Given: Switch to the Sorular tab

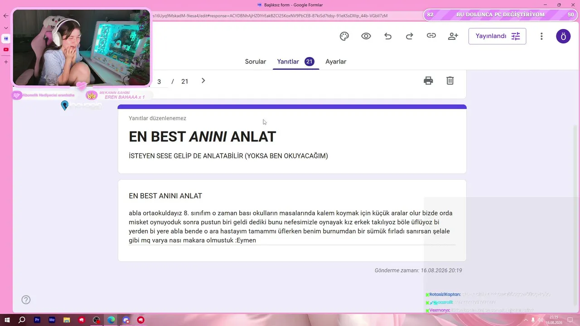Looking at the screenshot, I should (x=256, y=62).
